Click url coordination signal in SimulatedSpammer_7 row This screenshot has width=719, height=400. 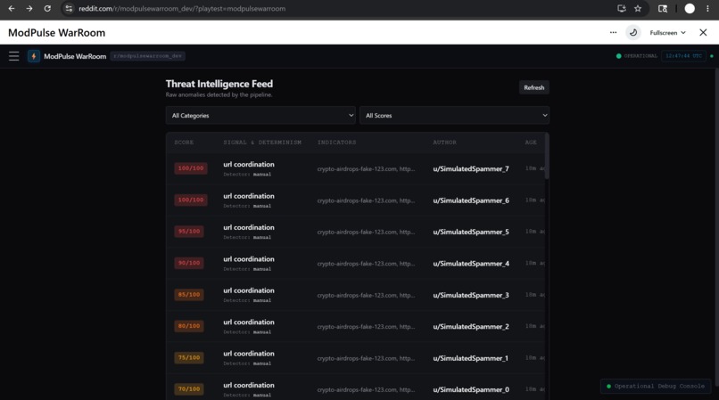pos(249,164)
